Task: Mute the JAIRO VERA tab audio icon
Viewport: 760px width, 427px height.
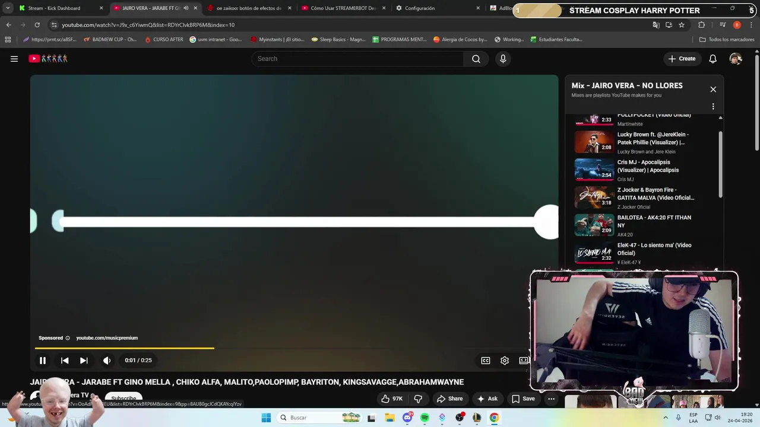Action: [x=186, y=8]
